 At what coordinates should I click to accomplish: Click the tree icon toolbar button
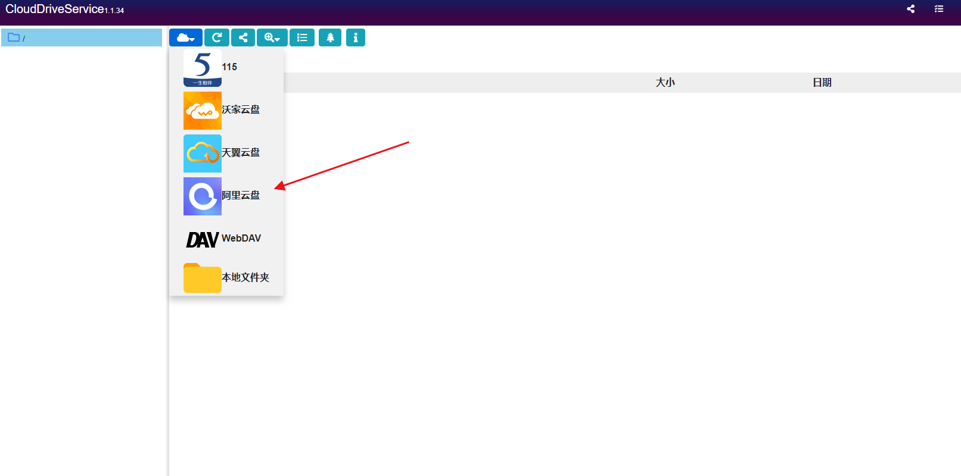point(330,37)
